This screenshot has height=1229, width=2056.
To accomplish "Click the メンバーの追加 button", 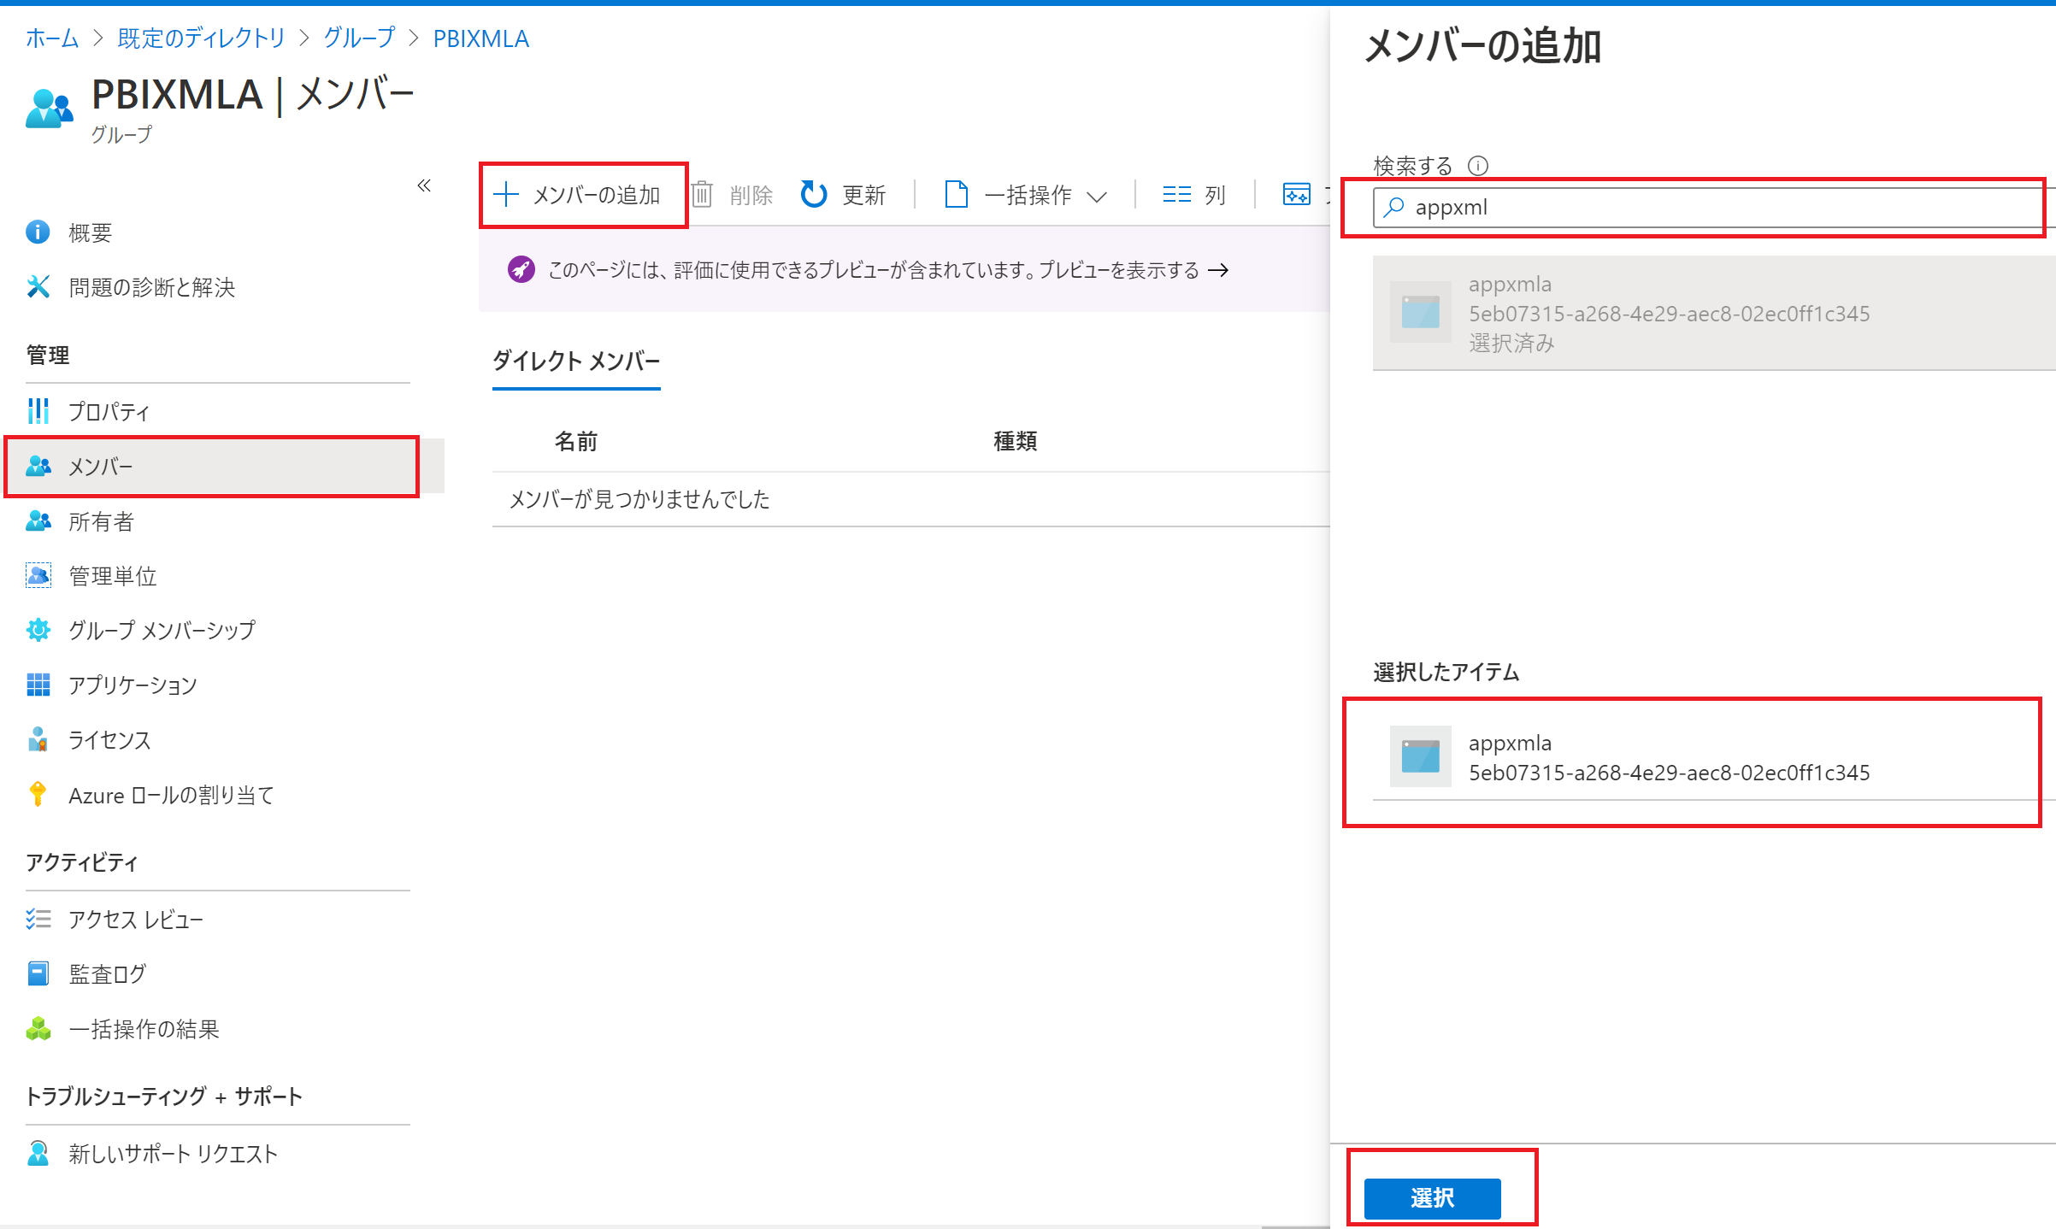I will click(582, 195).
